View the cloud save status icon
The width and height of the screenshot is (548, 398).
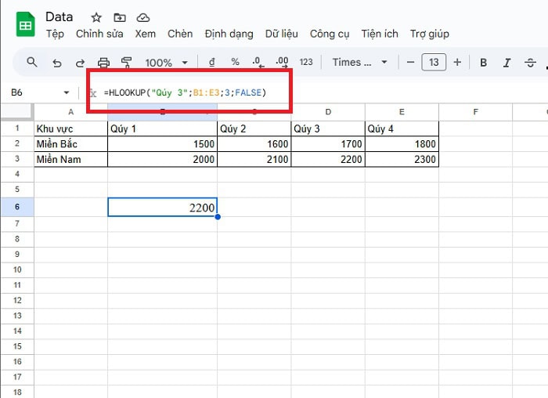tap(142, 17)
